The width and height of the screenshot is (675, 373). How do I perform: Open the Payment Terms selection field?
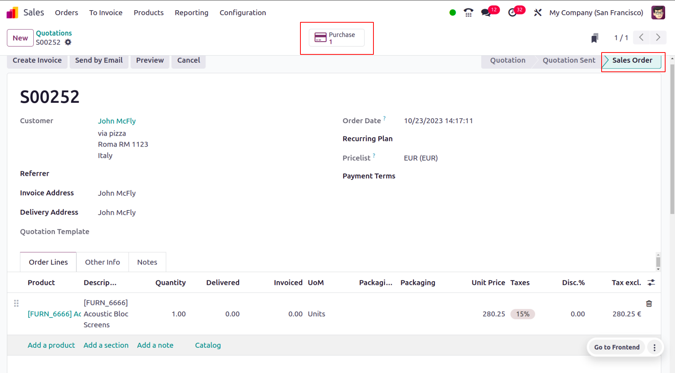435,176
